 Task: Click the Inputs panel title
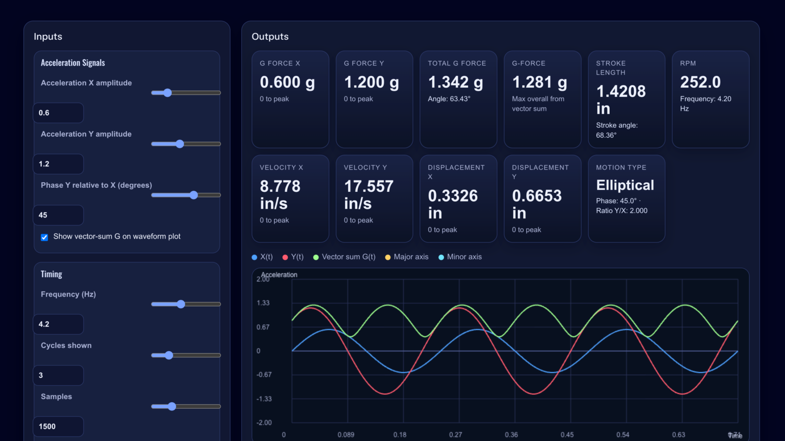(x=48, y=37)
